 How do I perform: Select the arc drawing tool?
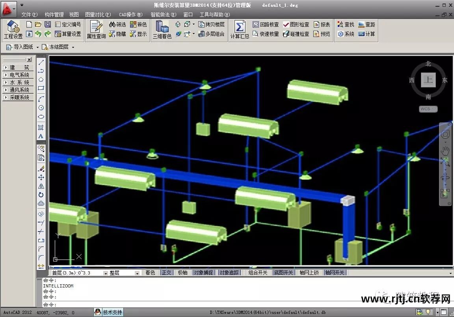41,98
